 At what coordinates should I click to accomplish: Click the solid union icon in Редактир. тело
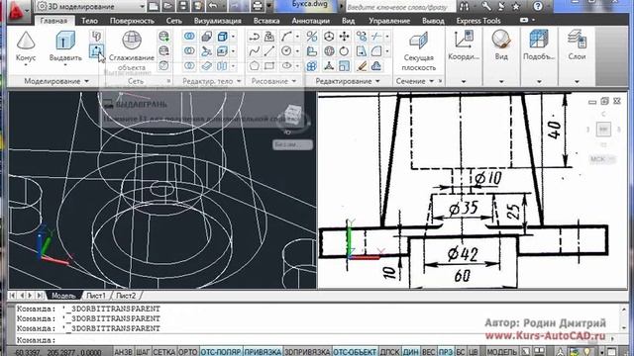click(189, 37)
